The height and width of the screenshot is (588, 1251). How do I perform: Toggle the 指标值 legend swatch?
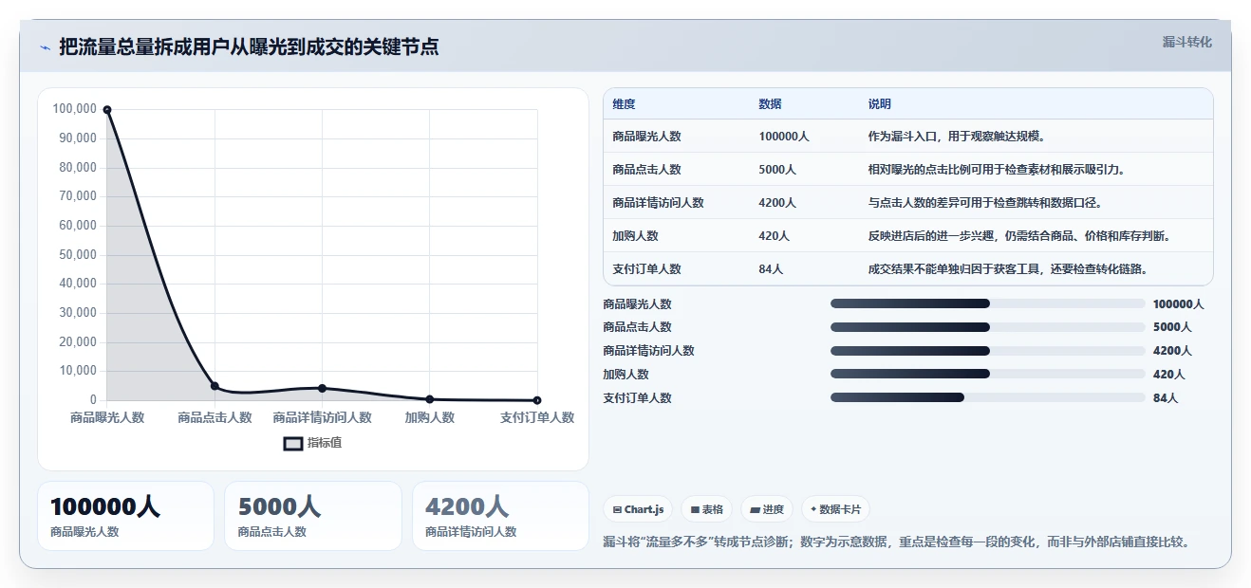coord(293,443)
